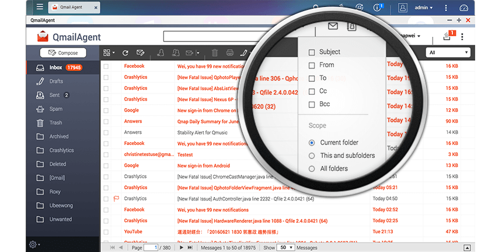Select Current folder scope
The height and width of the screenshot is (252, 502).
tap(312, 143)
